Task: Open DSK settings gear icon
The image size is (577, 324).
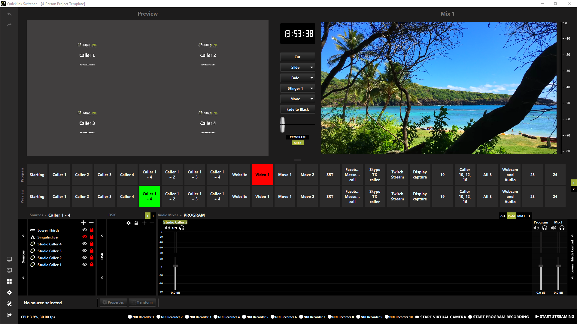Action: click(129, 223)
